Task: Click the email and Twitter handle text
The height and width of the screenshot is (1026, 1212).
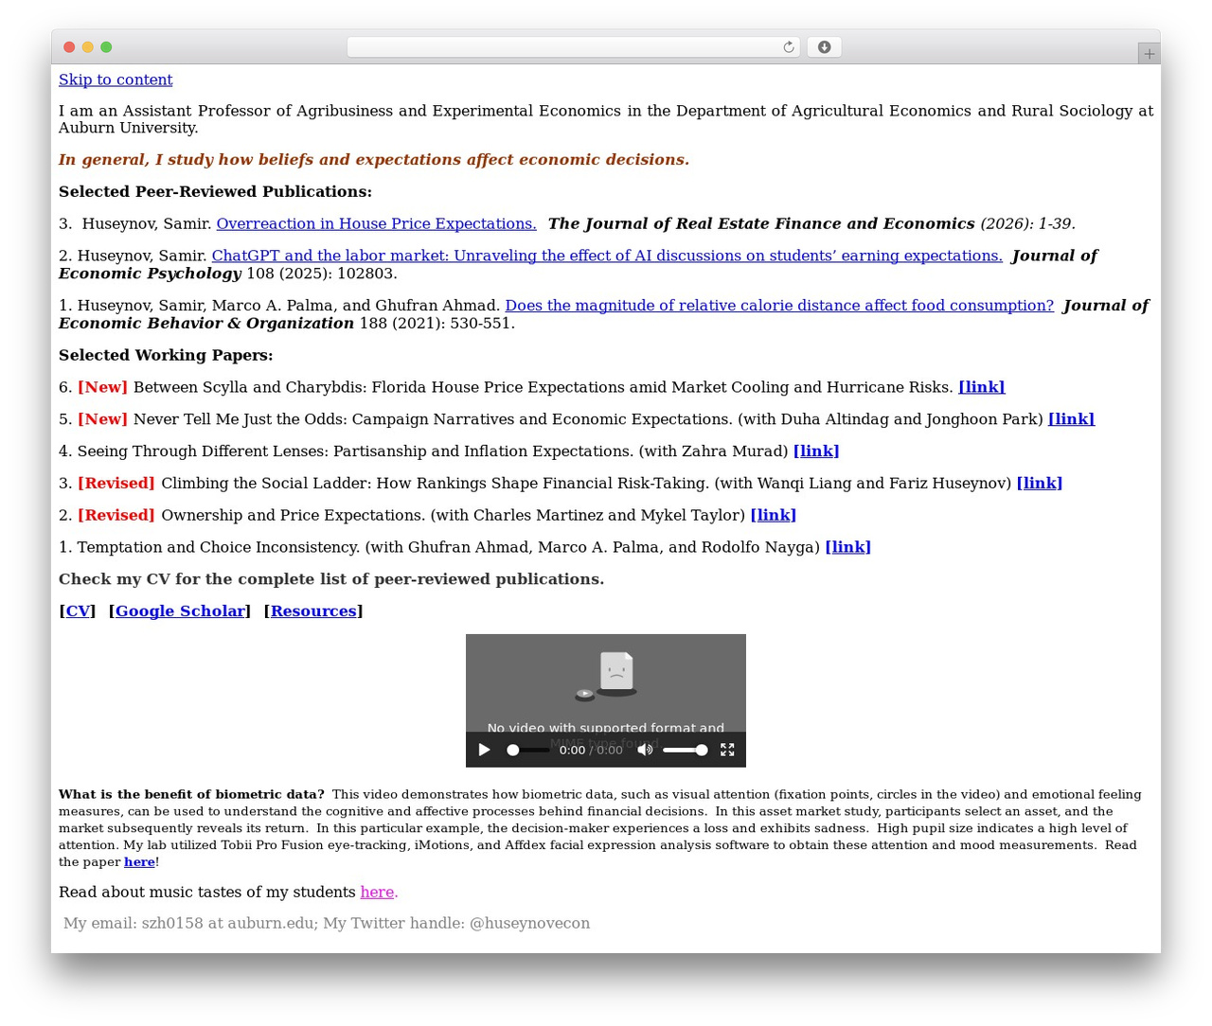Action: point(327,924)
